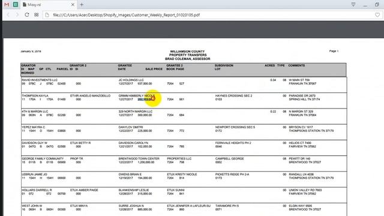Click DAVIDSON GUY W grantor name
Screen dimensions: 384x216
[35, 143]
